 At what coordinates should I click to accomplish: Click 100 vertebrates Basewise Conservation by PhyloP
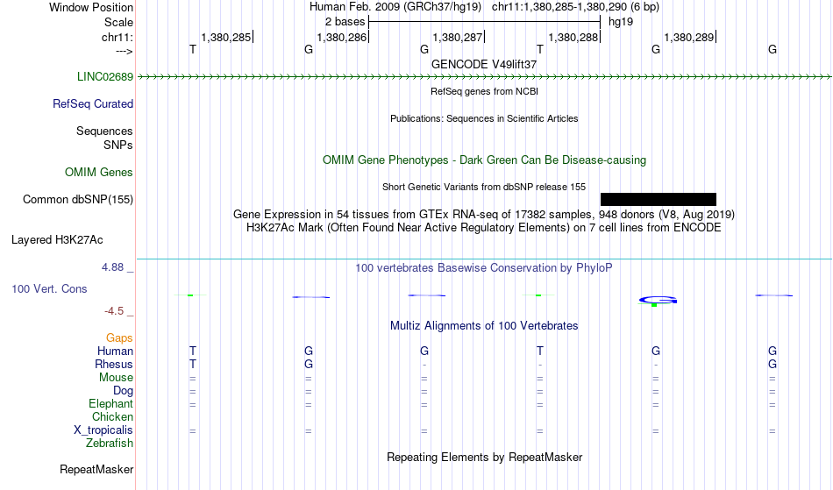click(484, 267)
